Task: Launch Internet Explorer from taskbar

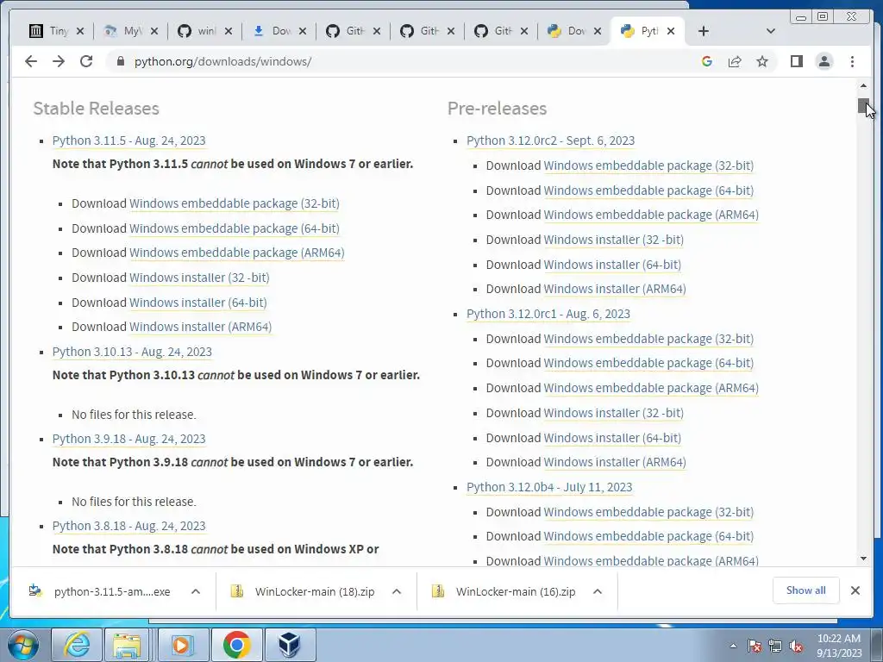Action: (x=77, y=645)
